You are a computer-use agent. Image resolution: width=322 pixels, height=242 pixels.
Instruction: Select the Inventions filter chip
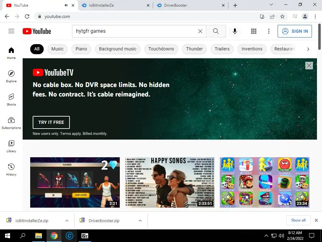click(252, 49)
